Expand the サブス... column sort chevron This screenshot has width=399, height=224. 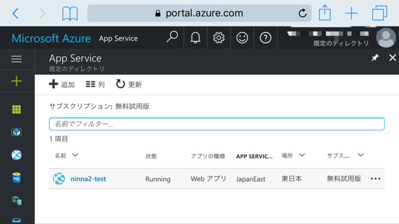click(x=361, y=155)
